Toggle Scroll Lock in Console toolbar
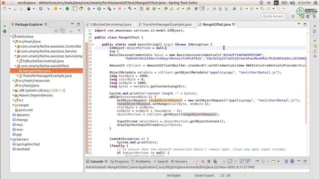 [x=230, y=161]
